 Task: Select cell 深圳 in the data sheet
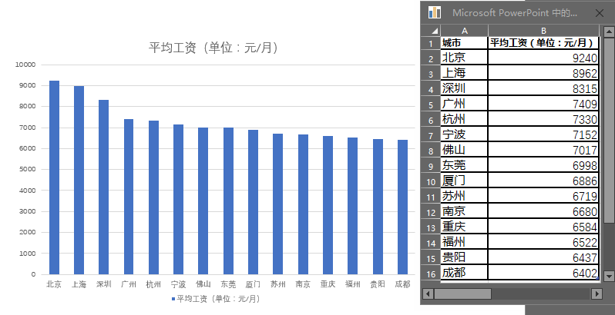point(465,88)
